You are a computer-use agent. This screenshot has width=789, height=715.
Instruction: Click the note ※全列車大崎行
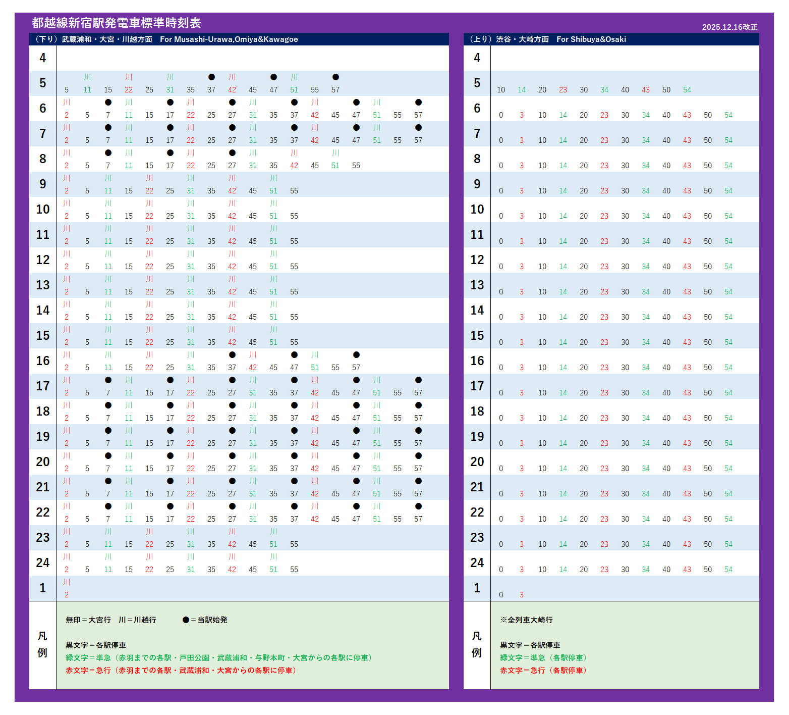coord(526,620)
